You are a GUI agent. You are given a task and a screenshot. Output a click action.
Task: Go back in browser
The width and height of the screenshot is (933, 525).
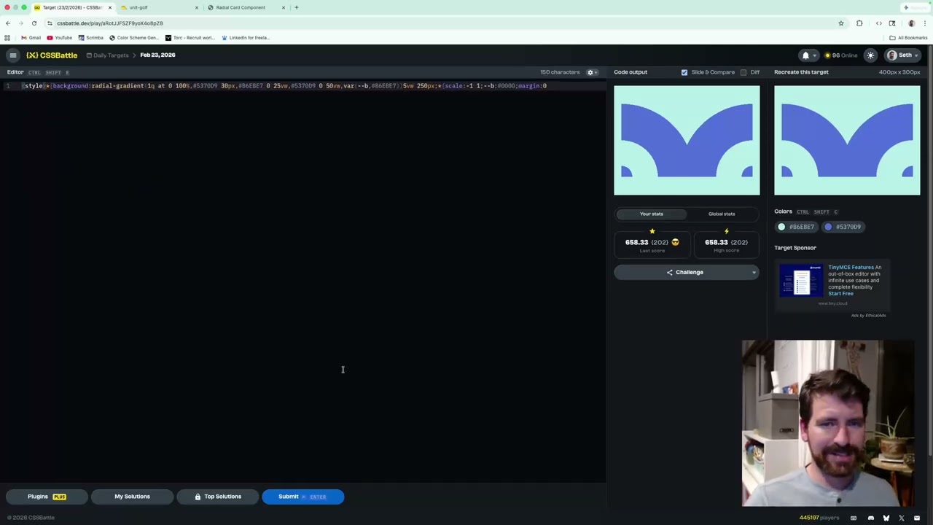[8, 23]
